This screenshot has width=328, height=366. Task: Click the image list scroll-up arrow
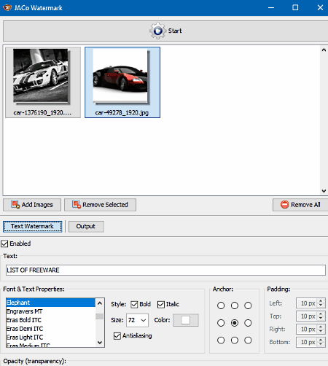[x=324, y=50]
